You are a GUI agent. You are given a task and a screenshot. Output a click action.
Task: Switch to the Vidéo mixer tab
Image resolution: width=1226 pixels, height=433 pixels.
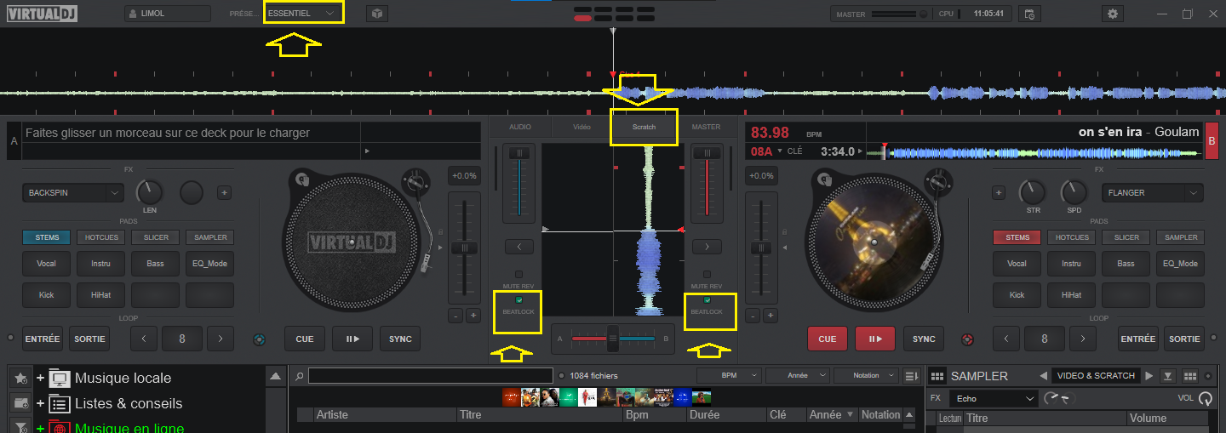point(582,127)
